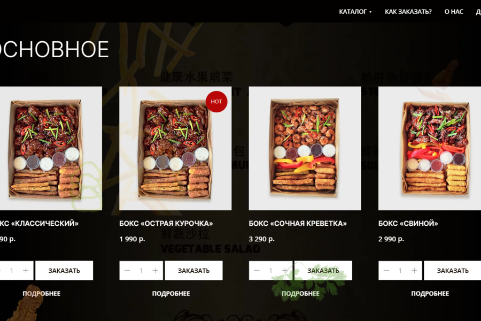
Task: Open Подробнее link under Острая курочка
Action: click(171, 293)
